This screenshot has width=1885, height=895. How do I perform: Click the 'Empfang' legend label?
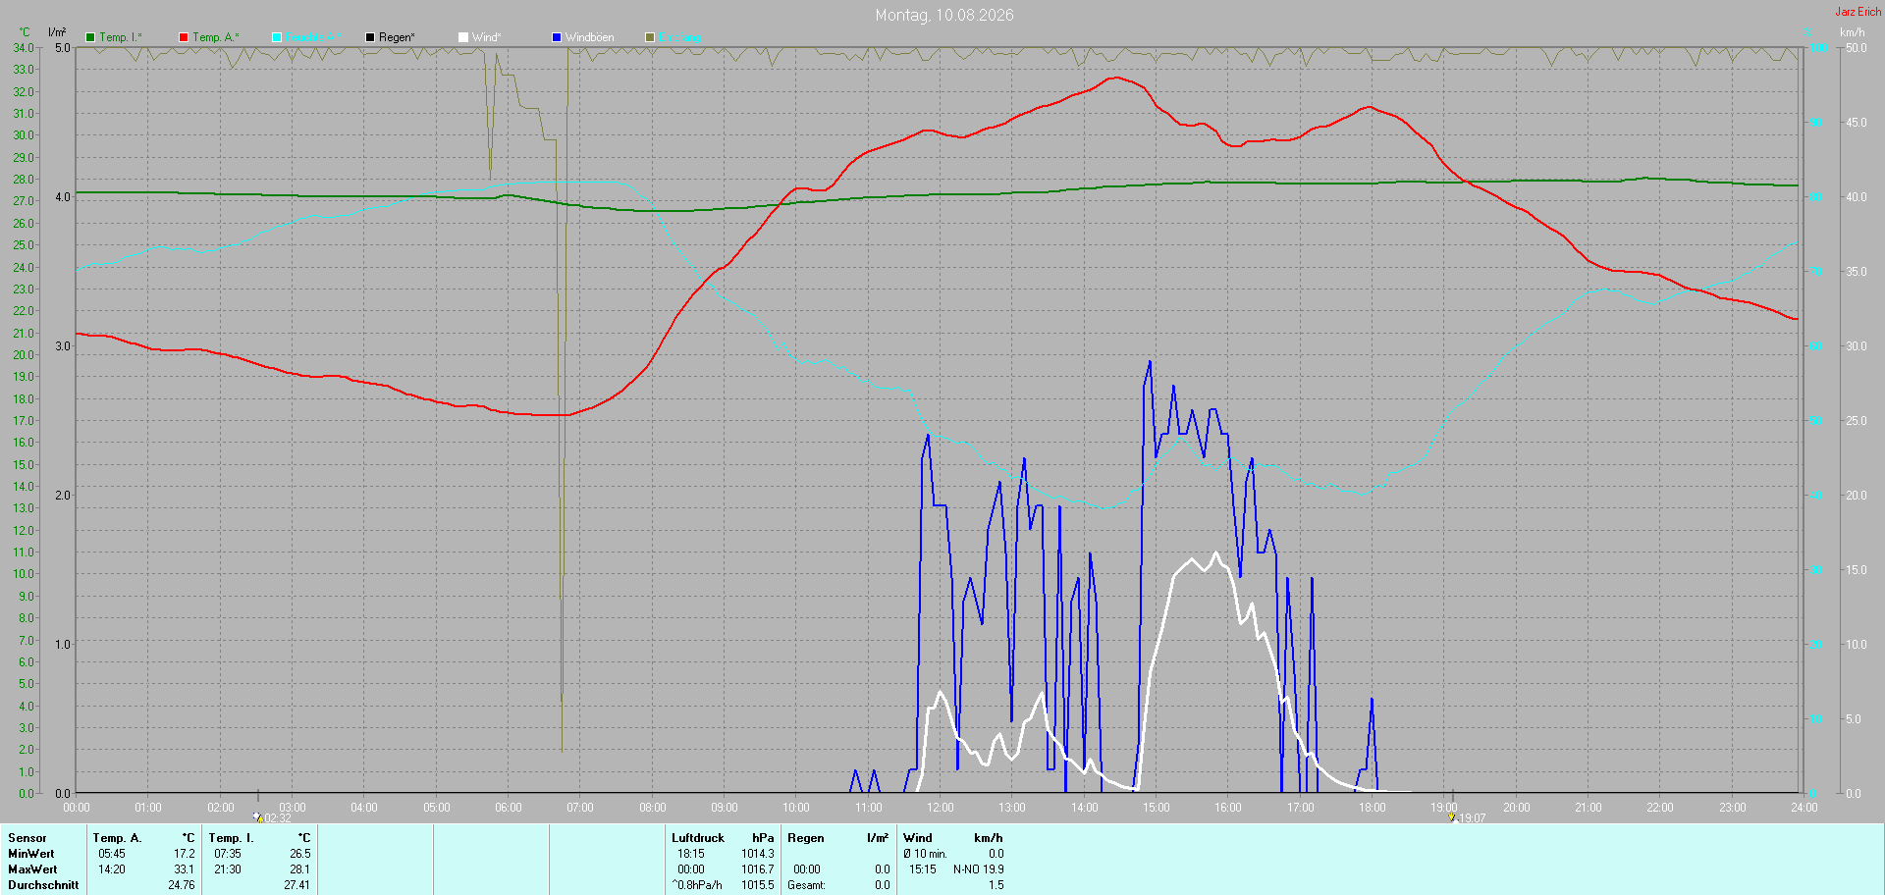pyautogui.click(x=680, y=37)
